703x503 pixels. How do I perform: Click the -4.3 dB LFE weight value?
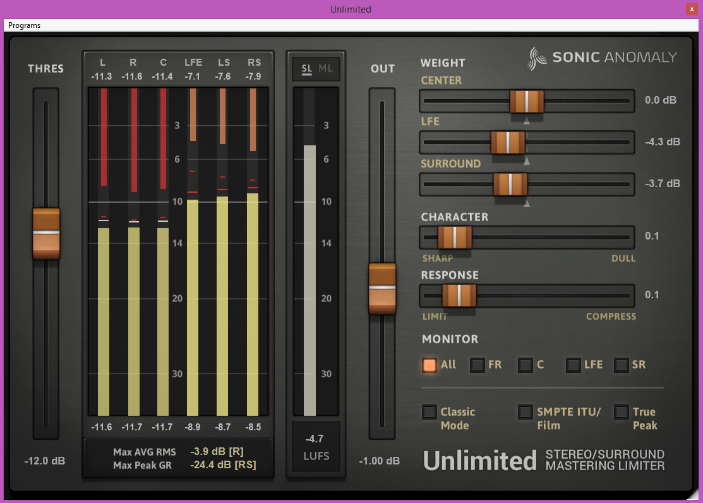pos(662,142)
